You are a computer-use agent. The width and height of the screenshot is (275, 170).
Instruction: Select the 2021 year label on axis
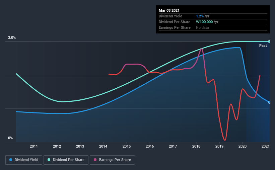click(x=265, y=146)
